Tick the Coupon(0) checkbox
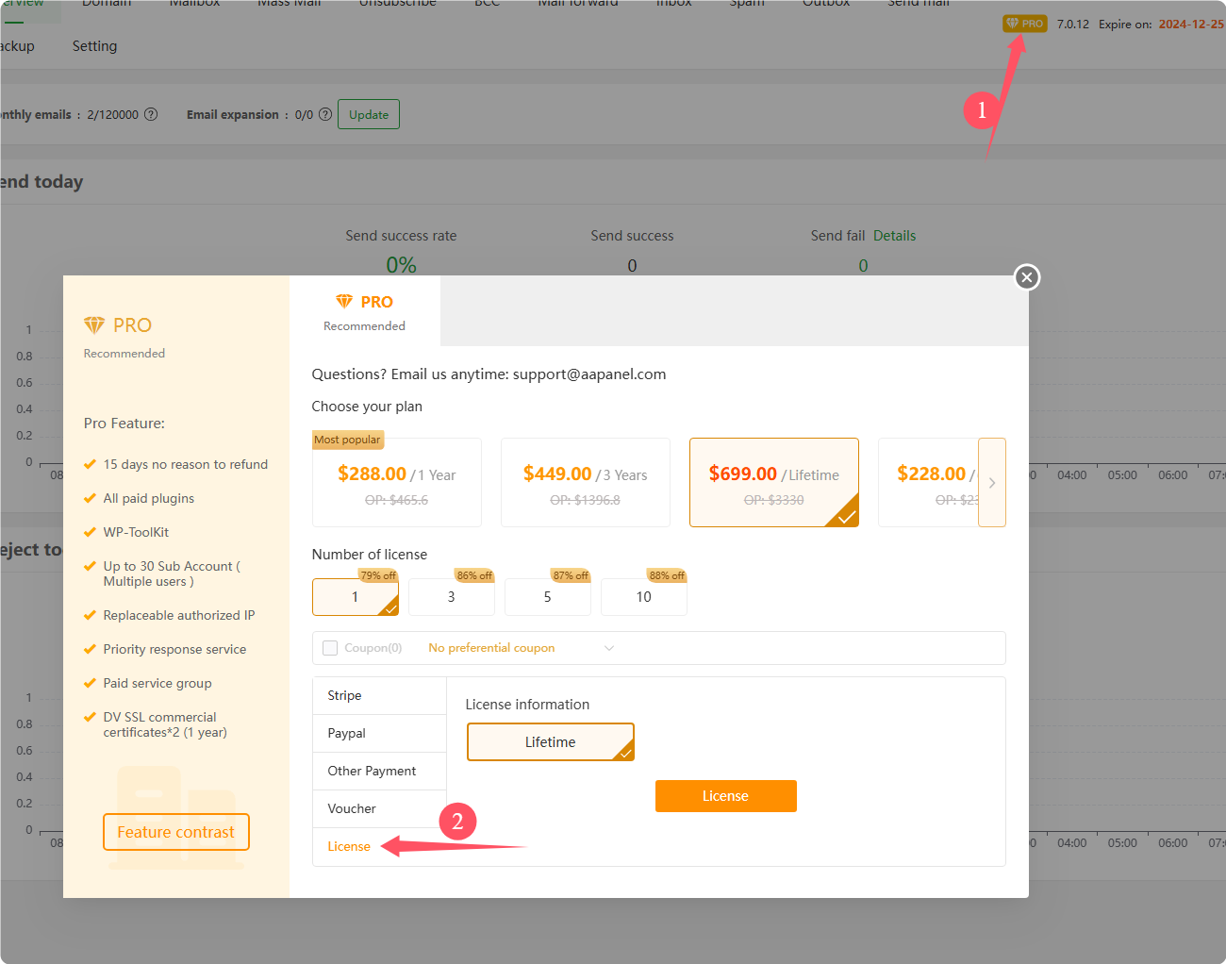Screen dimensions: 1226x964 [x=330, y=648]
